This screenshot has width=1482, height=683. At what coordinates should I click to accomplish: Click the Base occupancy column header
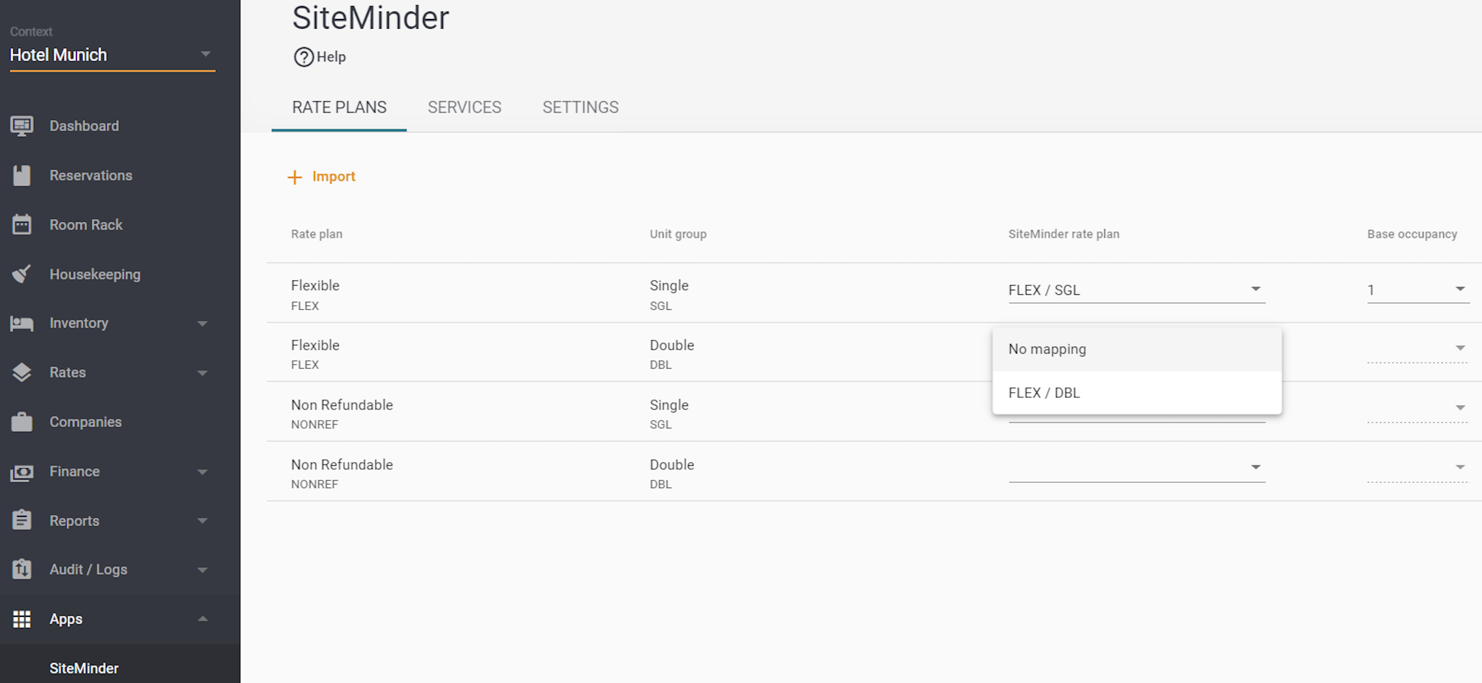[x=1412, y=234]
